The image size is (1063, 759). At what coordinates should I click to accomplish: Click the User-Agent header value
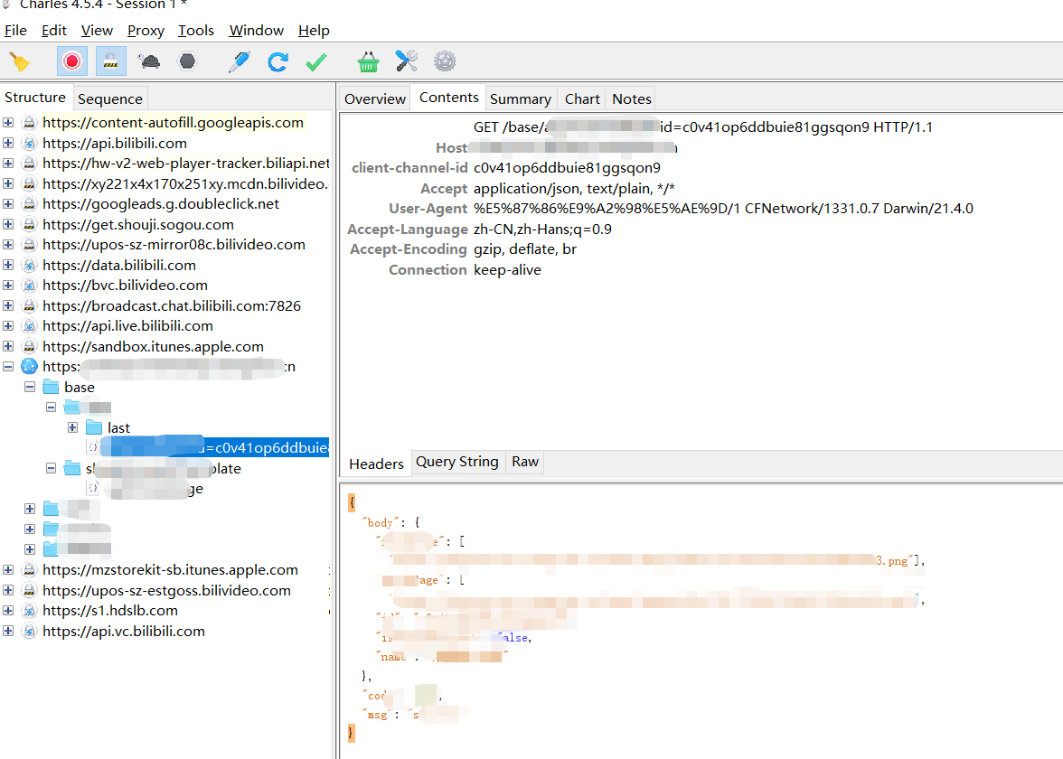pos(723,209)
